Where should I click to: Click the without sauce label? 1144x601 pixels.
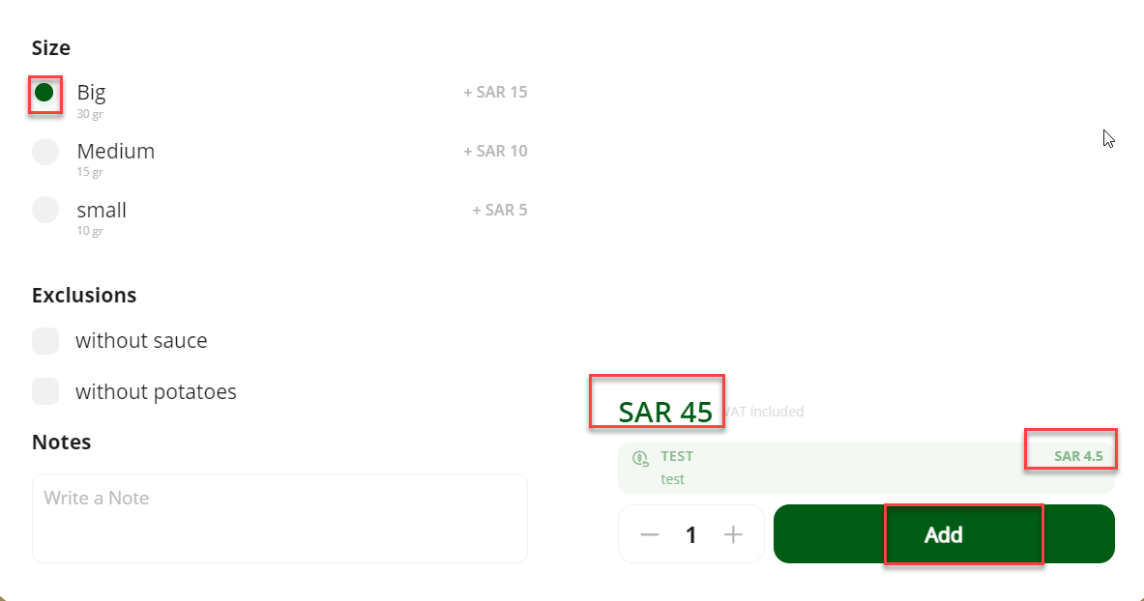pos(141,341)
